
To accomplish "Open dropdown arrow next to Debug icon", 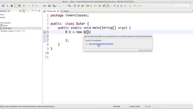I will click(47, 6).
